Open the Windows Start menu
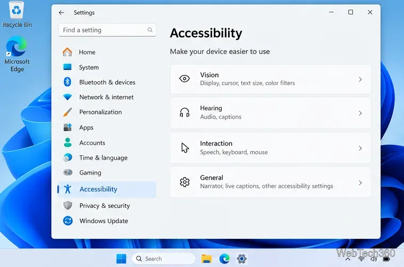The height and width of the screenshot is (267, 404). (122, 258)
